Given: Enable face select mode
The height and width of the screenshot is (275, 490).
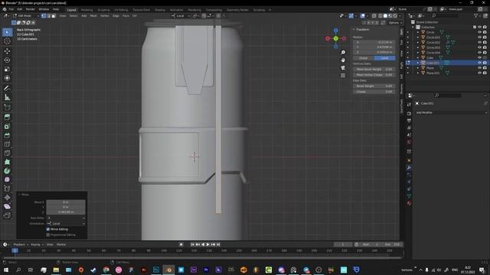Looking at the screenshot, I should [54, 15].
